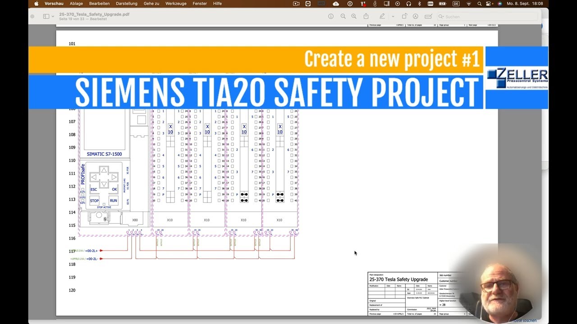
Task: Open the display mirroring menu bar icon
Action: click(x=386, y=4)
